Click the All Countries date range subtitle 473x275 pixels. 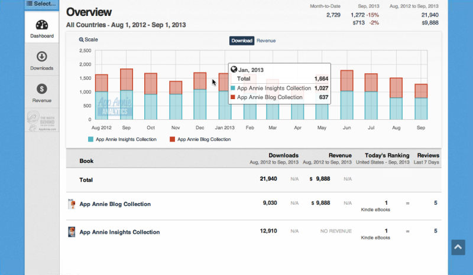[126, 25]
